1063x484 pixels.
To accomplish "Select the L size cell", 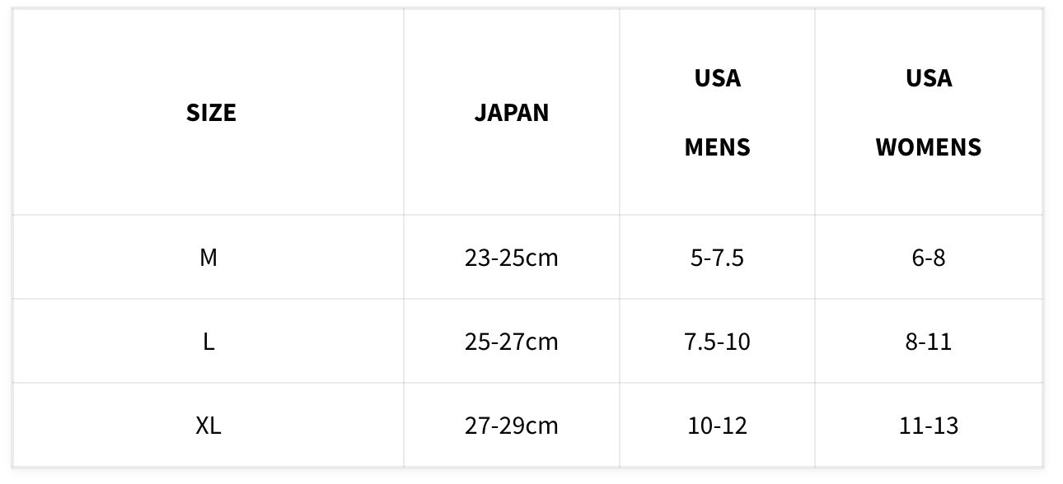I will pyautogui.click(x=208, y=341).
